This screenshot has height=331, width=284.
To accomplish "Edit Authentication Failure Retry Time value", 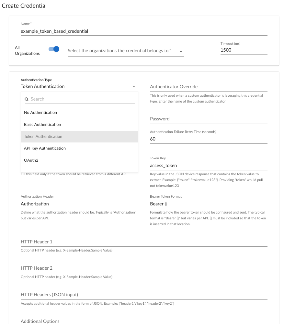I will coord(209,139).
